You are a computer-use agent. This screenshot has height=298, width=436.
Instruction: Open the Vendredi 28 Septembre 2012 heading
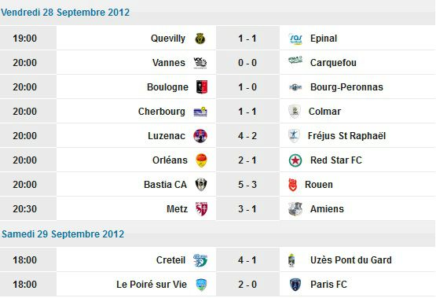[x=65, y=13]
